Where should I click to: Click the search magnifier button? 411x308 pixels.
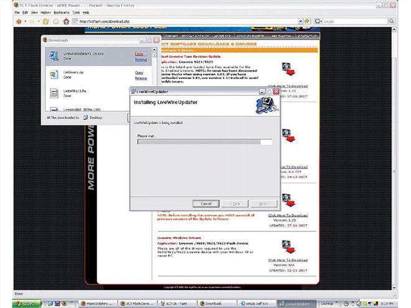click(391, 22)
